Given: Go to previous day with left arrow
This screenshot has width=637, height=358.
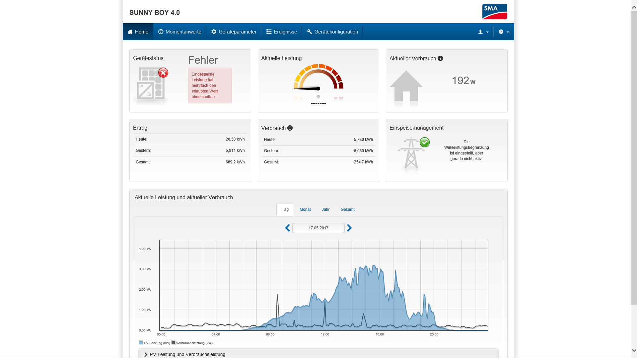Looking at the screenshot, I should click(287, 228).
